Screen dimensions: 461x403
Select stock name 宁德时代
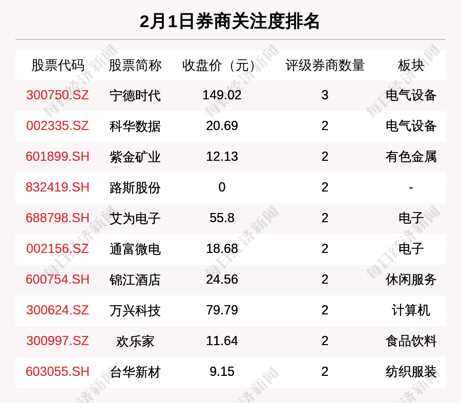pyautogui.click(x=135, y=96)
